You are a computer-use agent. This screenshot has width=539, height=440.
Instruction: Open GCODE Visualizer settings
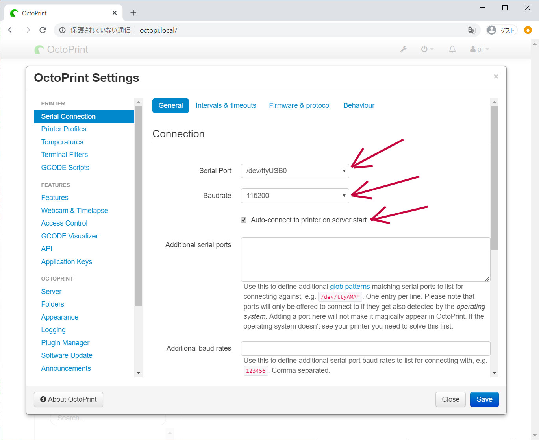pos(70,236)
